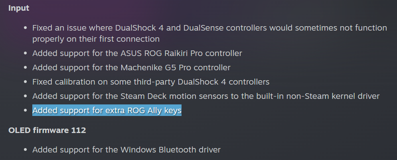Click the bullet before the Machenike G5 item
The width and height of the screenshot is (397, 160).
click(25, 67)
